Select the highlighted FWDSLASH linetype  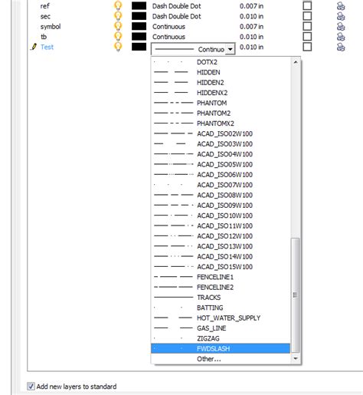[x=221, y=348]
